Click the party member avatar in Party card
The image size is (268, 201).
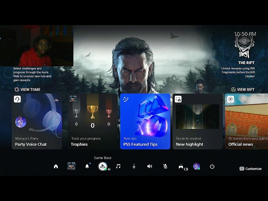click(x=21, y=122)
